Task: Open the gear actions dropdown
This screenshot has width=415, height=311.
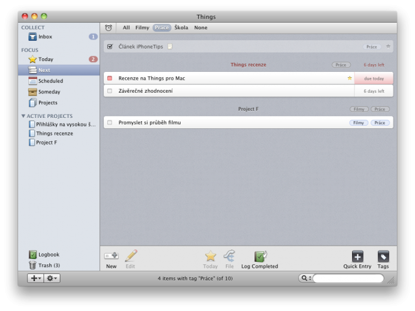Action: point(52,278)
